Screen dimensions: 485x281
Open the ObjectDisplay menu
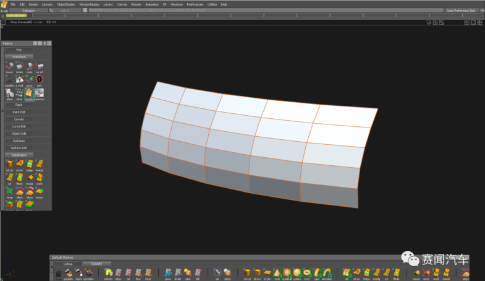coord(65,4)
